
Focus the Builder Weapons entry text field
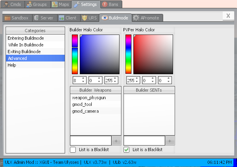[x=91, y=140]
